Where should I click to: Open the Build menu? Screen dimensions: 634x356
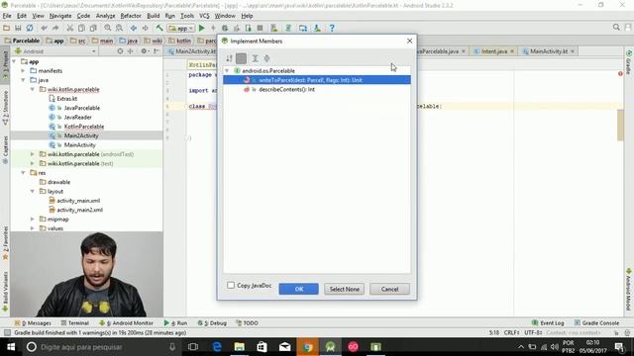153,16
